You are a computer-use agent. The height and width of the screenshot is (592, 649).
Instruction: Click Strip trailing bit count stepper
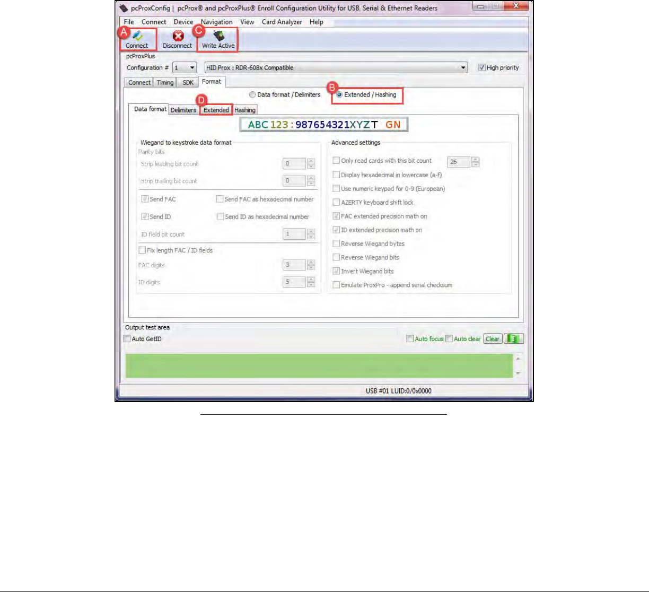pyautogui.click(x=311, y=181)
